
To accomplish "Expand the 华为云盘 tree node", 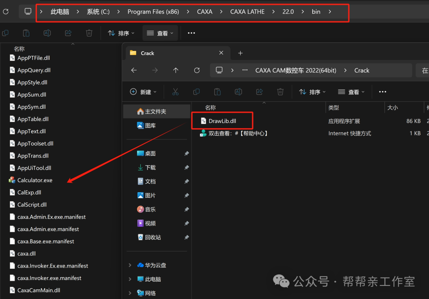I will [130, 265].
